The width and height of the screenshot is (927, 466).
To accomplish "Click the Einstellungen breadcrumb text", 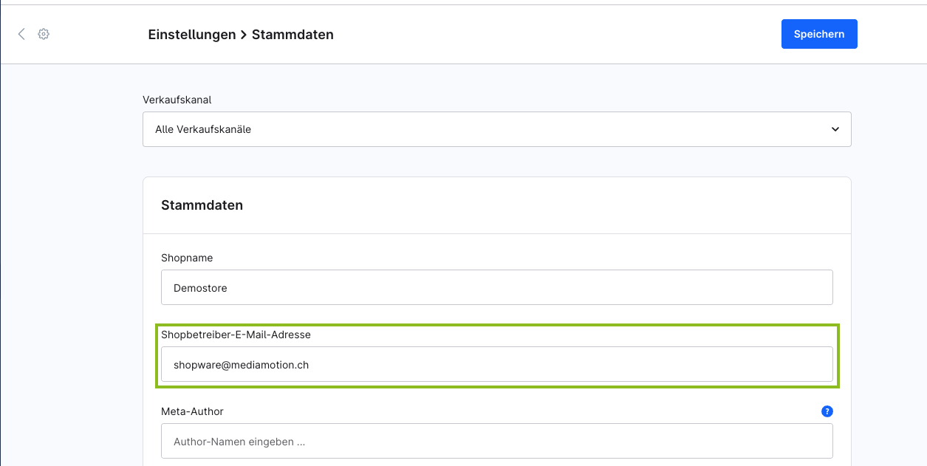I will coord(191,35).
